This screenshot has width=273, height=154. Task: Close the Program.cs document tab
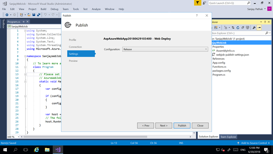pyautogui.click(x=28, y=22)
